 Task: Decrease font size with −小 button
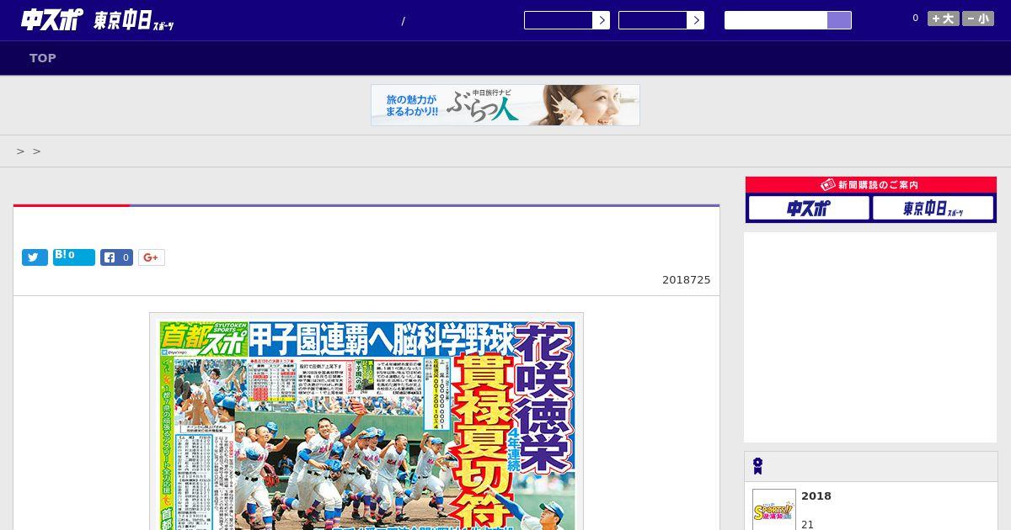coord(978,19)
